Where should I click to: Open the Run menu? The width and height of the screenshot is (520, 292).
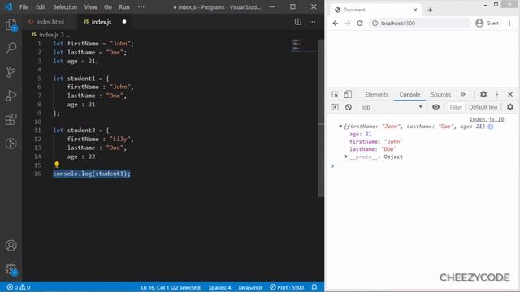click(124, 7)
